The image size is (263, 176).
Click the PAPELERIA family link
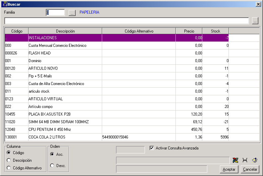[90, 12]
